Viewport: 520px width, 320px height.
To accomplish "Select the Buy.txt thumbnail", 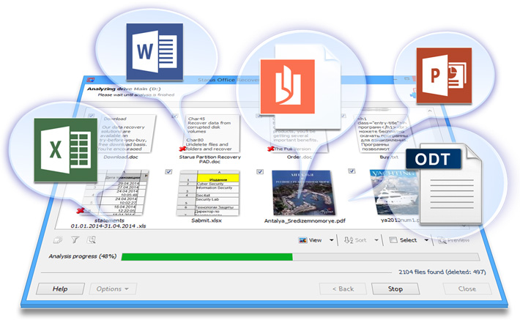I will [x=384, y=133].
